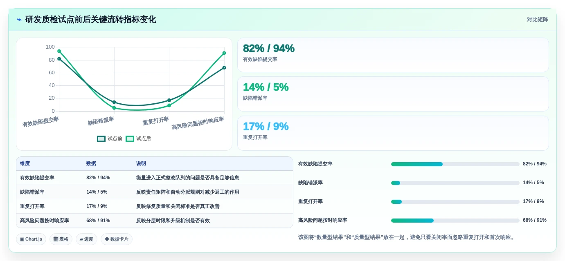The image size is (565, 261).
Task: Click the 数据卡片 tag chip
Action: tap(117, 239)
